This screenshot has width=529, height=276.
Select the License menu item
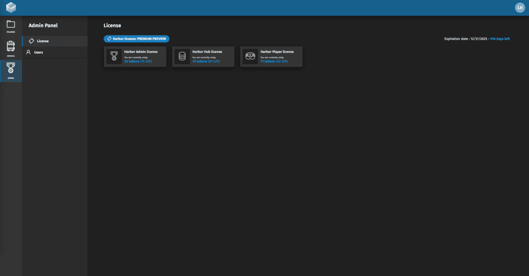pyautogui.click(x=43, y=41)
